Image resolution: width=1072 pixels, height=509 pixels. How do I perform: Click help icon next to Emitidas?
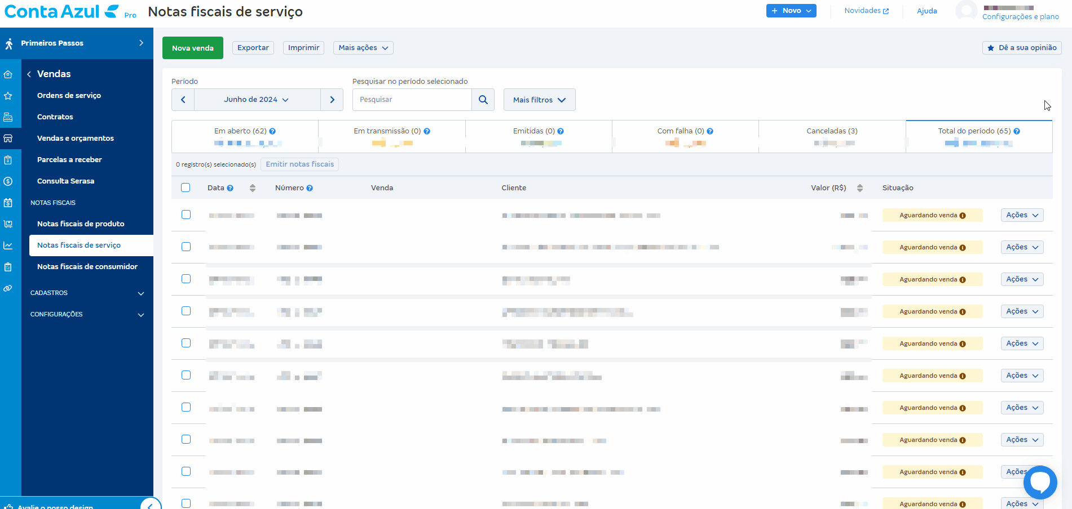[x=561, y=131]
